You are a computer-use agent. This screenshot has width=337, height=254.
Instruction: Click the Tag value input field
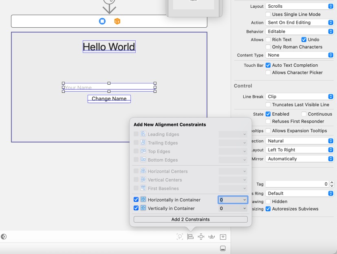coord(297,184)
